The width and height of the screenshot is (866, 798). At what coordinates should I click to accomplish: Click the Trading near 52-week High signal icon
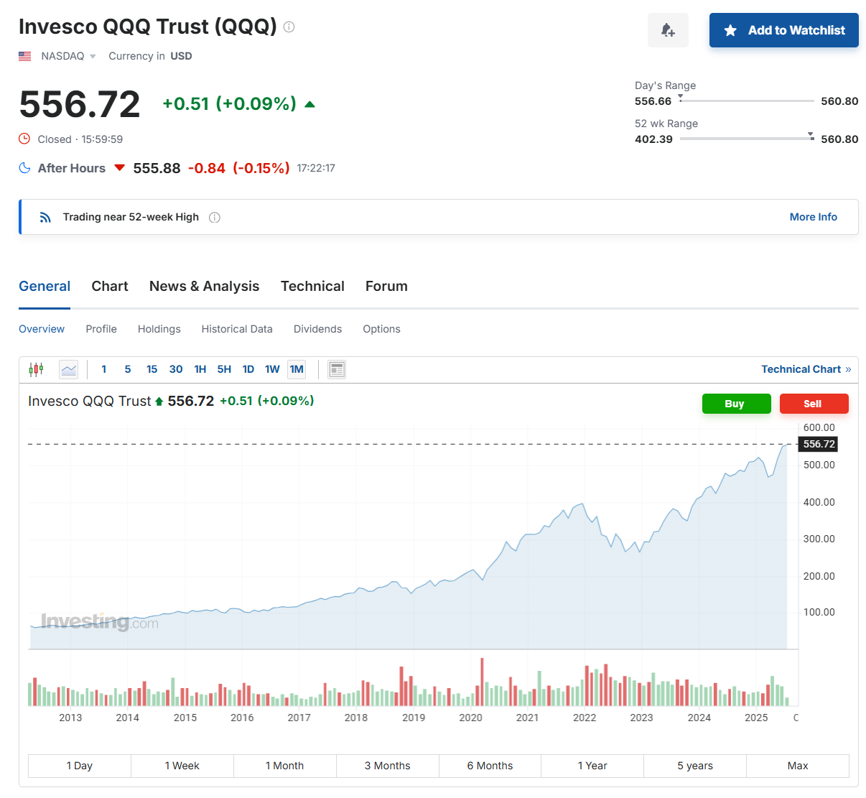[x=45, y=217]
